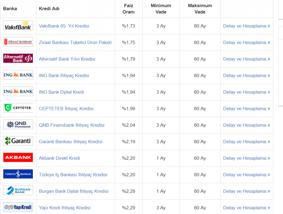
Task: Click Detay ve Hesaplama for Burgan Bank
Action: [x=246, y=191]
